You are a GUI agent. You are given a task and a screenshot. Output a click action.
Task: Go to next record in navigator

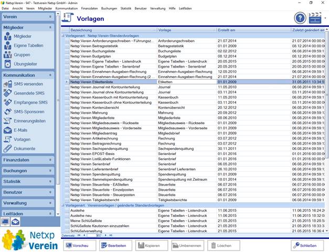(x=105, y=235)
